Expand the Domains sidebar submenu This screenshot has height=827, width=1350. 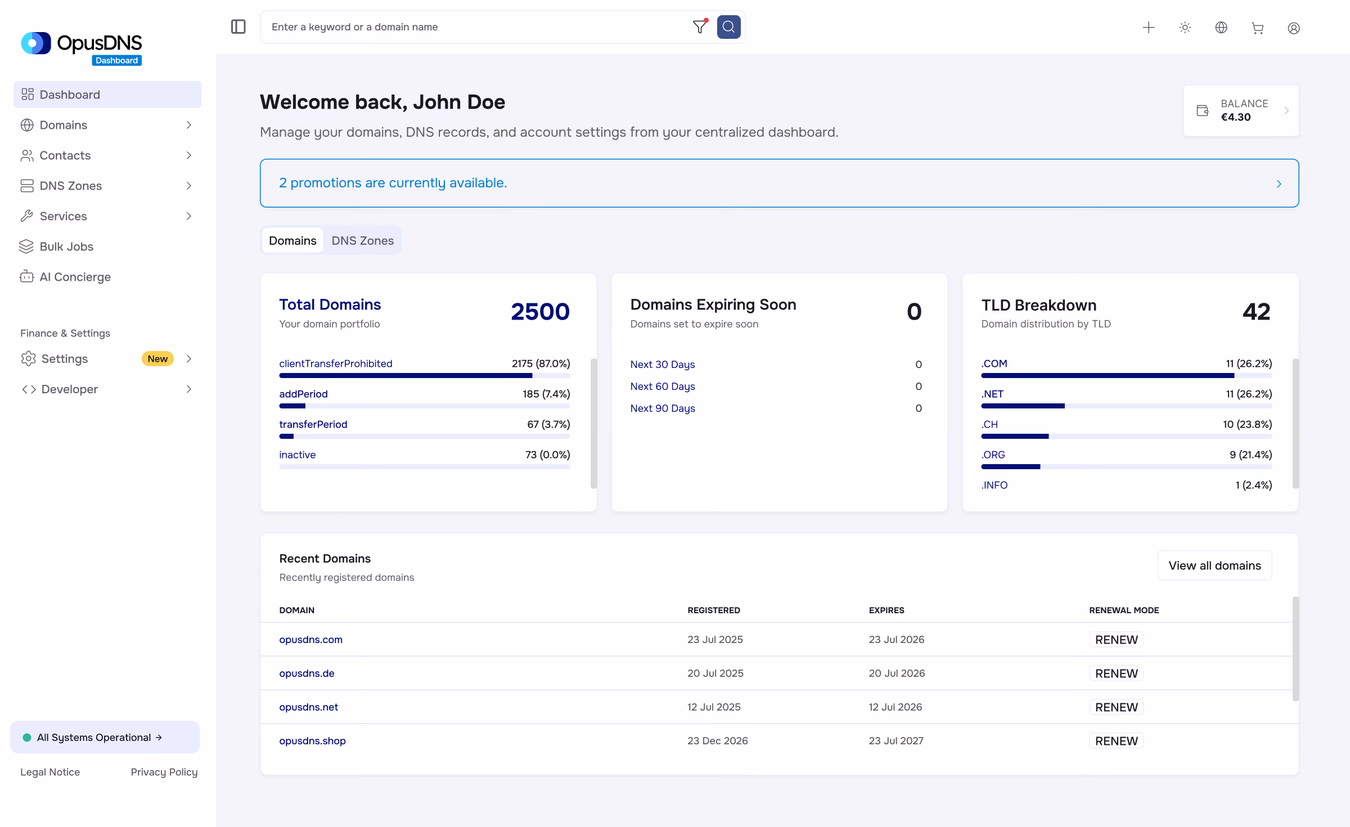coord(107,125)
